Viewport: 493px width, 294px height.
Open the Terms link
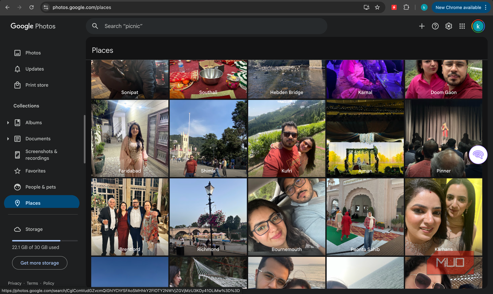pos(32,283)
